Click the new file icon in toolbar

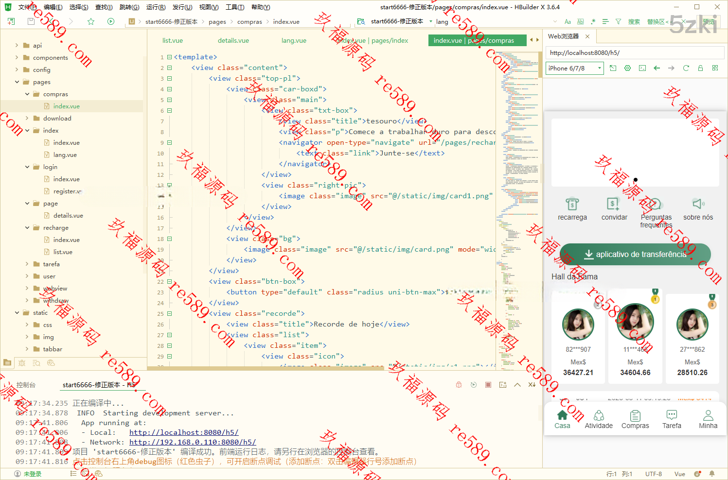pyautogui.click(x=11, y=21)
